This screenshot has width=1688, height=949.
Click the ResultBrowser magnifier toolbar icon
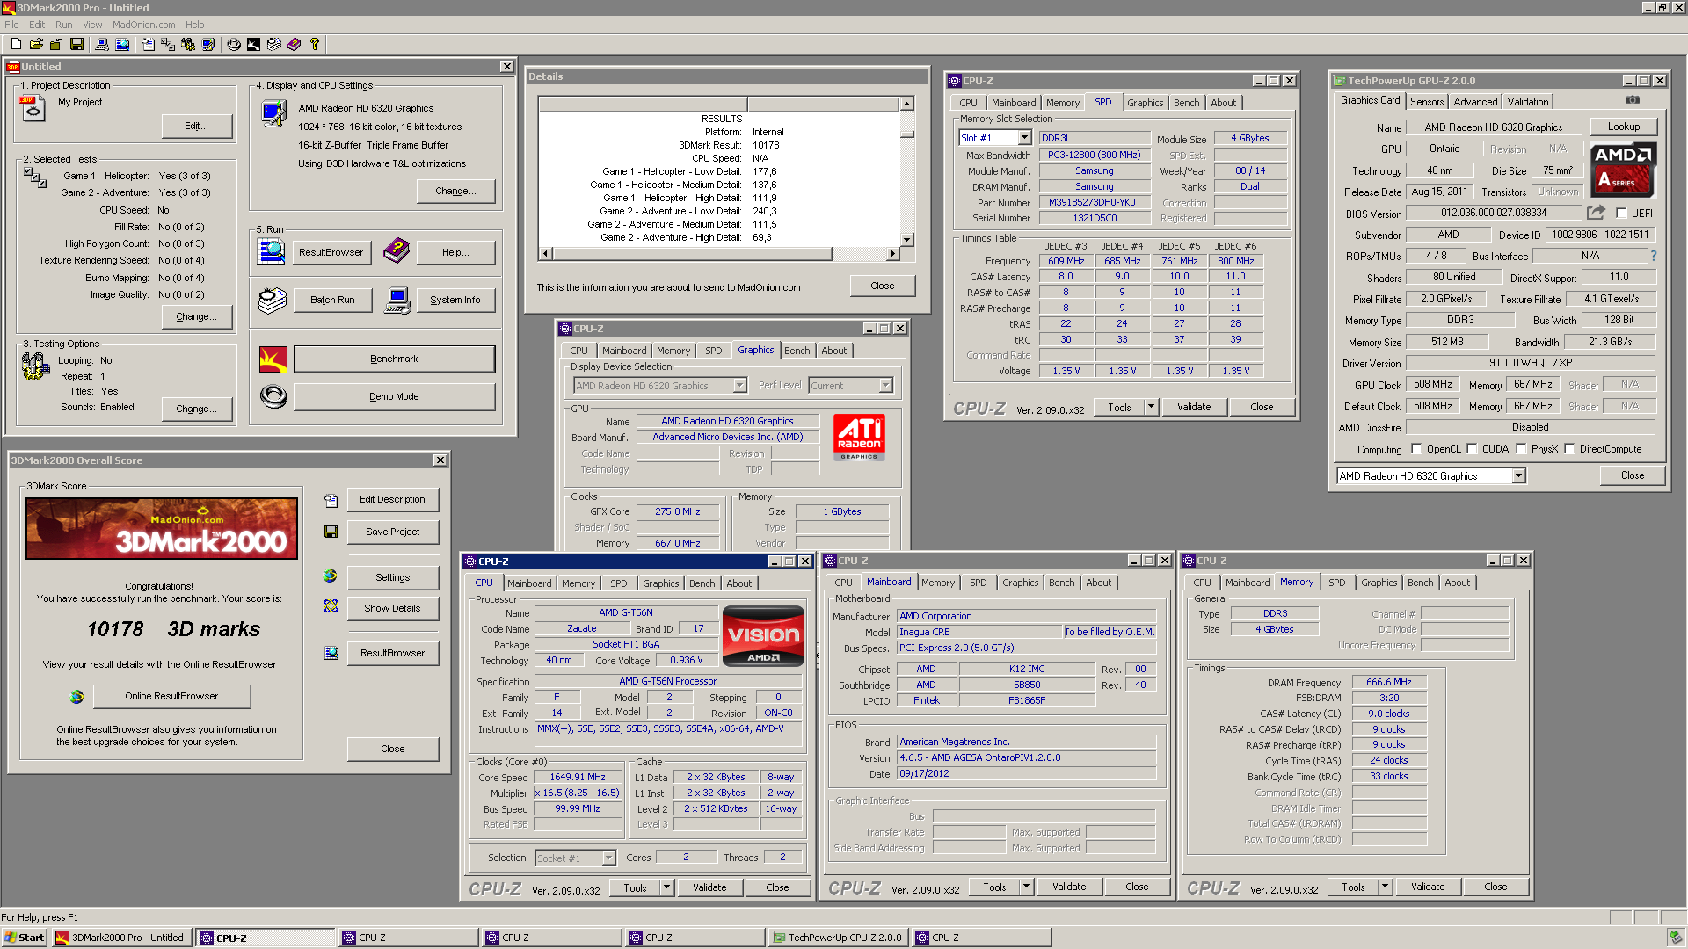[122, 44]
